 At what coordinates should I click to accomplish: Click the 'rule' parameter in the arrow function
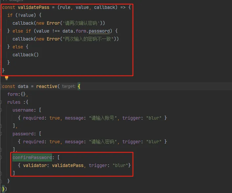coord(65,7)
